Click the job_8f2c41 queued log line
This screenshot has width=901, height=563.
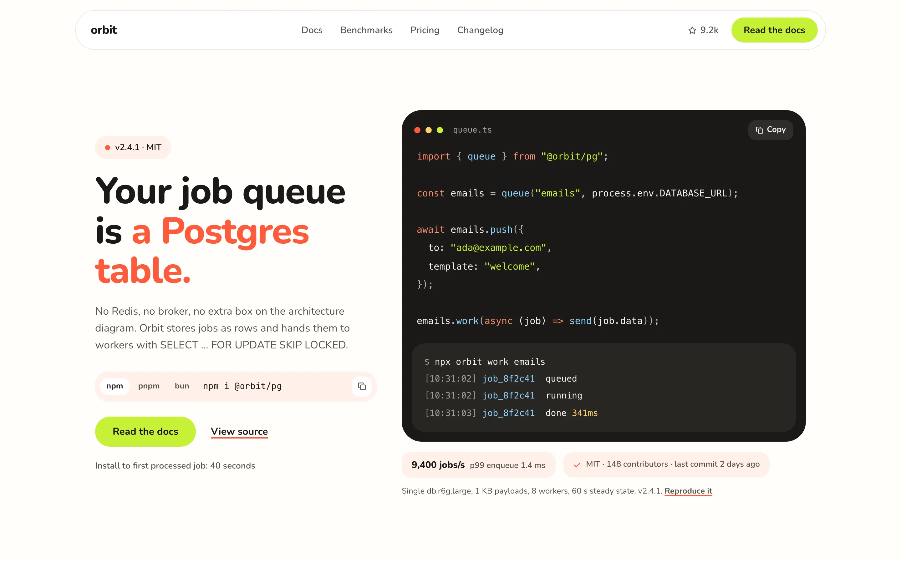coord(501,379)
